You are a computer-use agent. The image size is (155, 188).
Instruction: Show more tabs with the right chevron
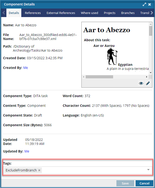(x=152, y=13)
